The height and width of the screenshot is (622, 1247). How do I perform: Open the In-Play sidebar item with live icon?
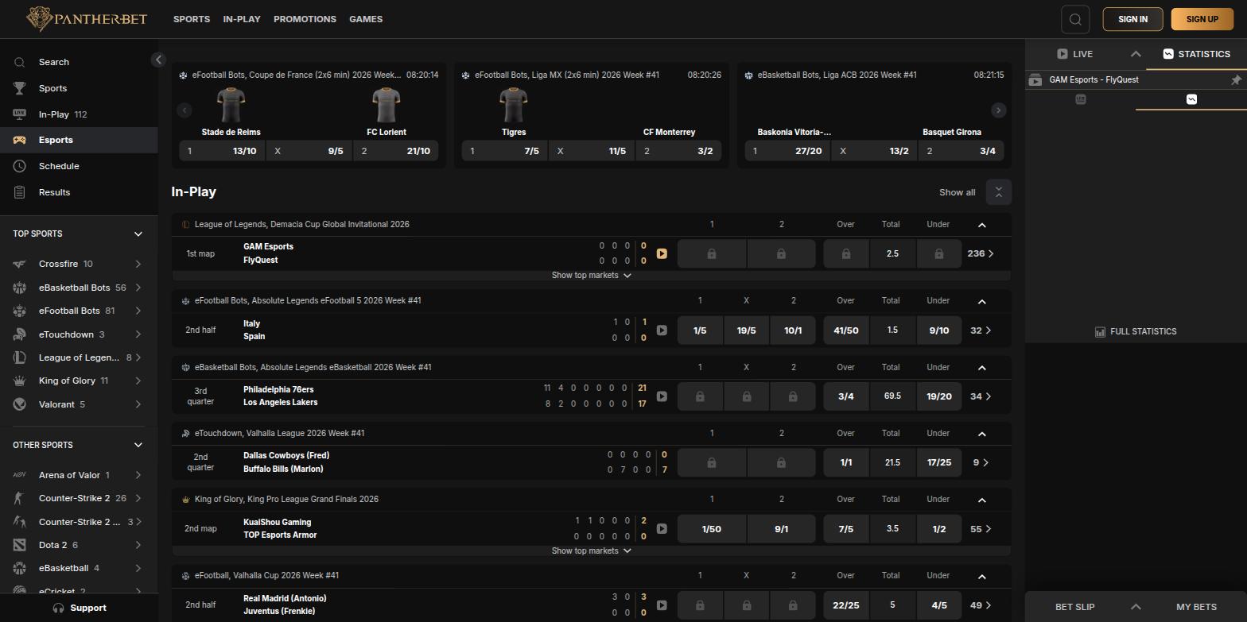(79, 114)
